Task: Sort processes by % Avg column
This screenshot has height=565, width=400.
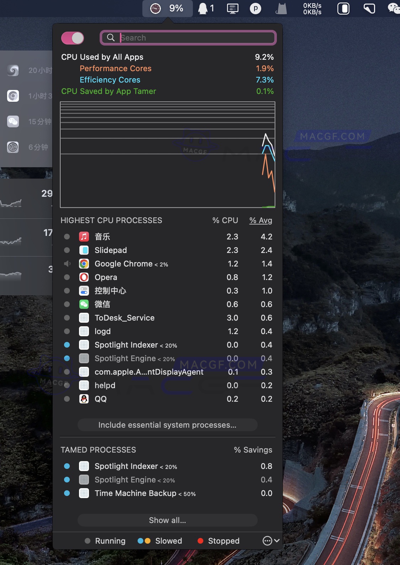Action: (260, 220)
